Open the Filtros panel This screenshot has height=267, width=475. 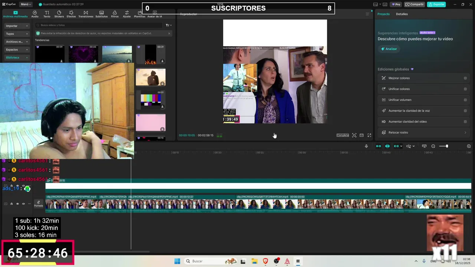point(115,14)
